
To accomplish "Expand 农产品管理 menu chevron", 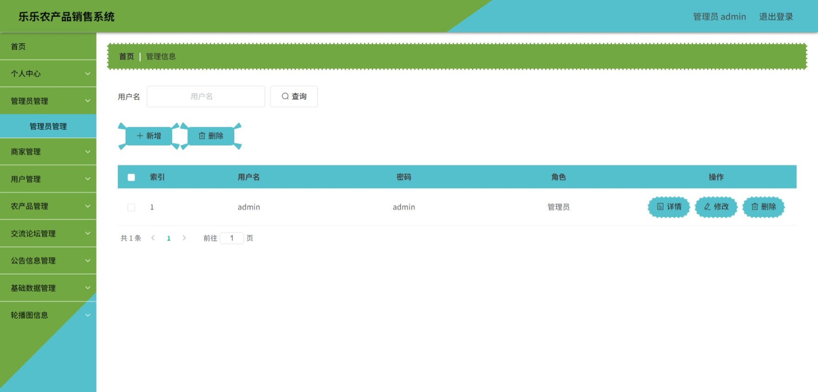I will click(88, 206).
